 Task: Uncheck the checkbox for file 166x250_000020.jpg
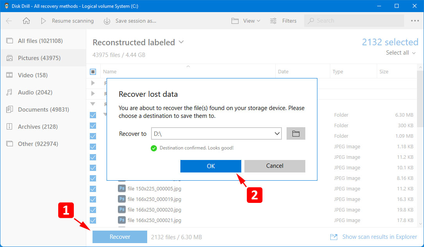coord(93,210)
